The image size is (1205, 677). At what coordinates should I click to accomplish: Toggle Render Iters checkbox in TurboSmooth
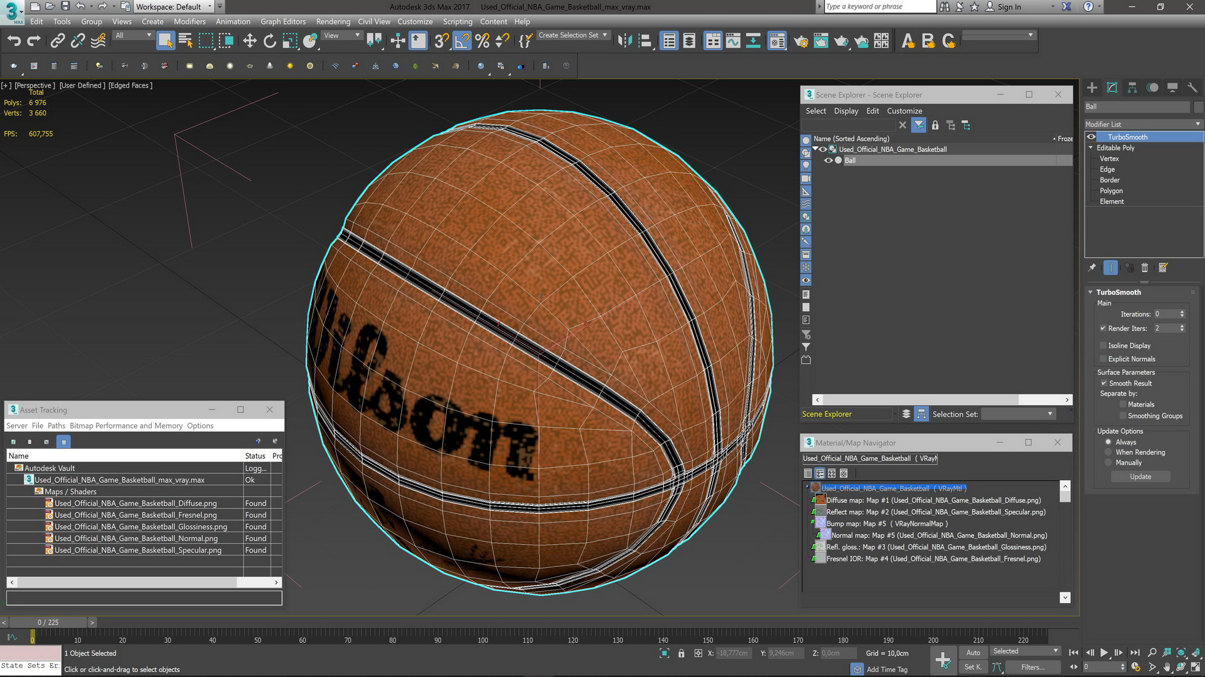coord(1103,328)
